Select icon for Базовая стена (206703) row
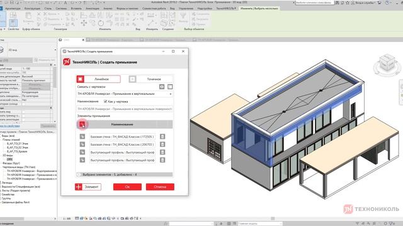Image resolution: width=403 pixels, height=226 pixels. pos(82,144)
